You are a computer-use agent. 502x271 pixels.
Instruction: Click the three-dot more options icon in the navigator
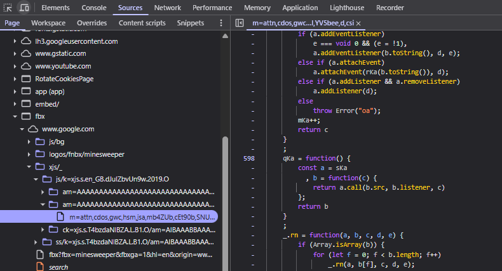click(221, 23)
